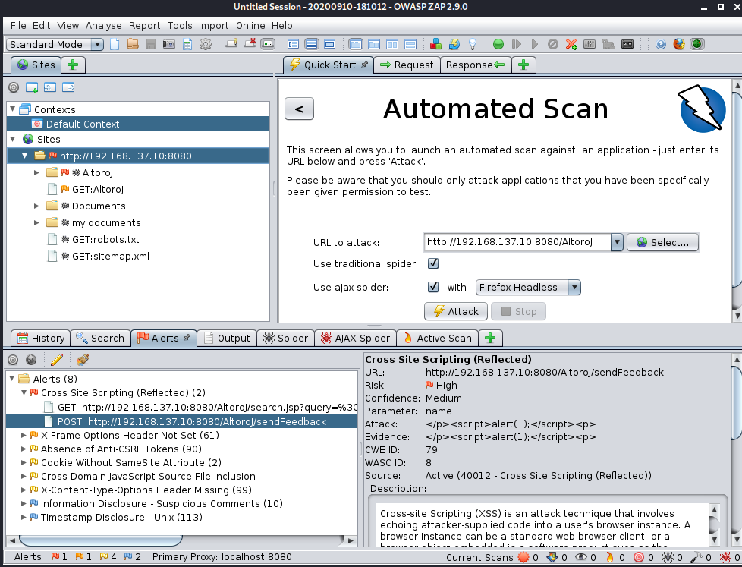Viewport: 742px width, 567px height.
Task: Open Scan Policy Manager sliders icon
Action: coord(590,44)
